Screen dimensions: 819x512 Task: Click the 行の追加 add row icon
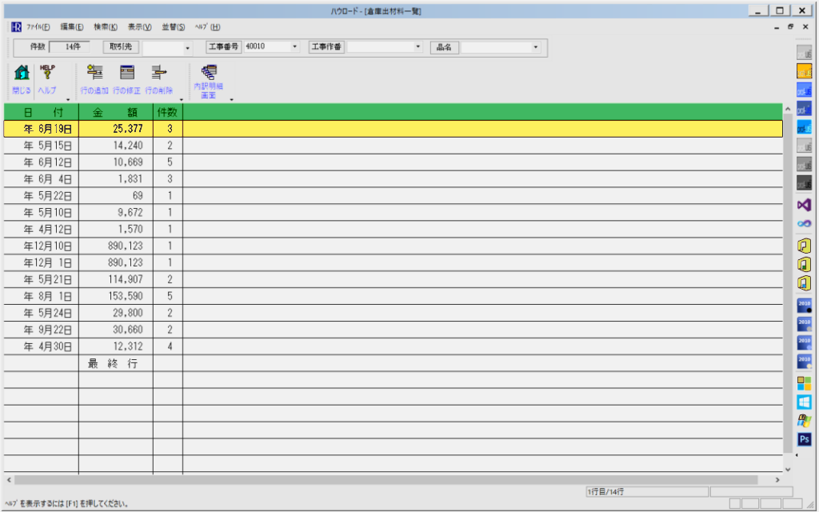[95, 74]
